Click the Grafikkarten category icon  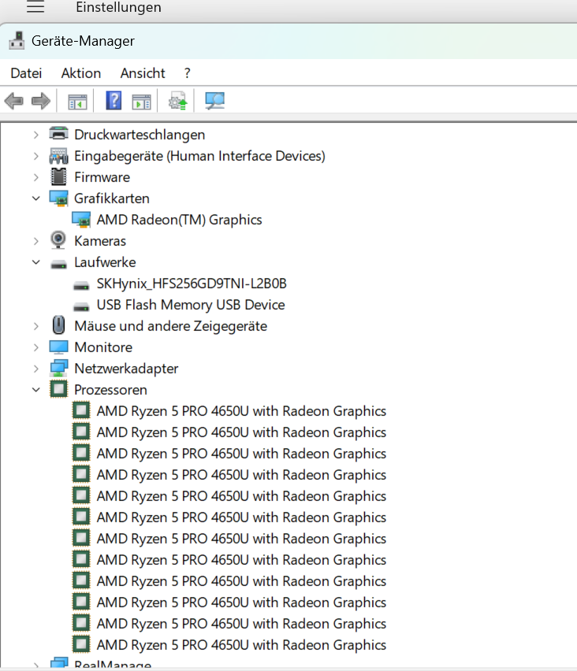[x=58, y=198]
